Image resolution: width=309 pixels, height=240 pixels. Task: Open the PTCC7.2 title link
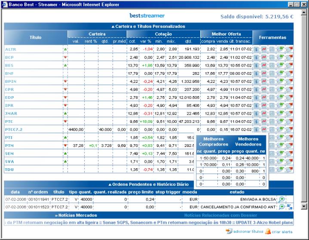(x=14, y=130)
